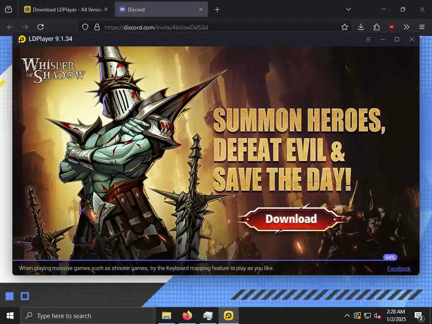Click the uBlock Origin extension icon

click(x=391, y=27)
